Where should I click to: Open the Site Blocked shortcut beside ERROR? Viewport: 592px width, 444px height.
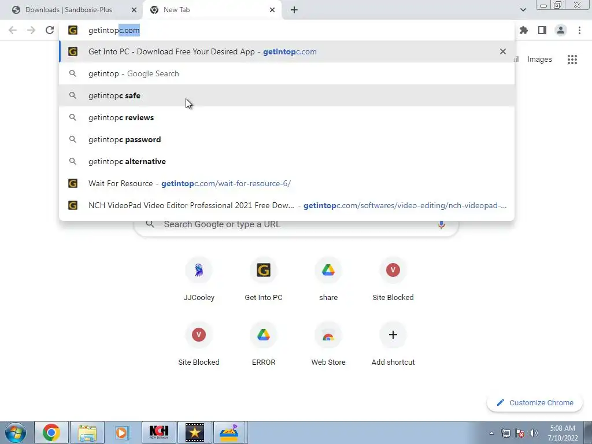(199, 344)
